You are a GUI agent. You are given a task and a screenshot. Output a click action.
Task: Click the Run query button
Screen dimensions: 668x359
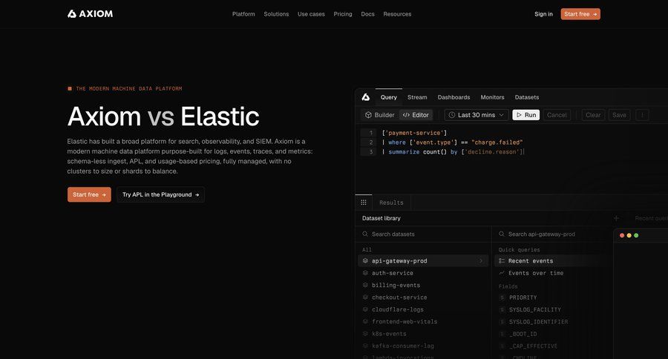[x=525, y=115]
